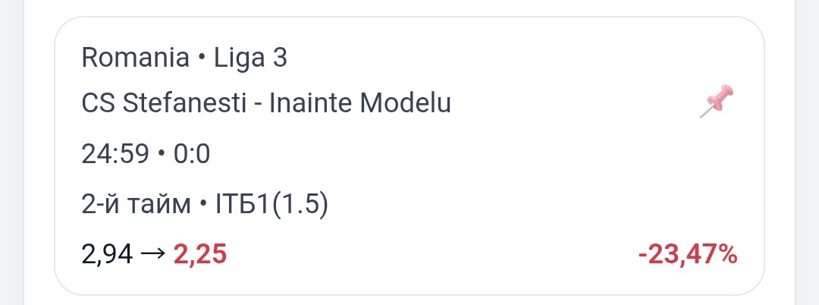Tap the -23,47% odds drop indicator
The image size is (819, 305).
coord(687,256)
